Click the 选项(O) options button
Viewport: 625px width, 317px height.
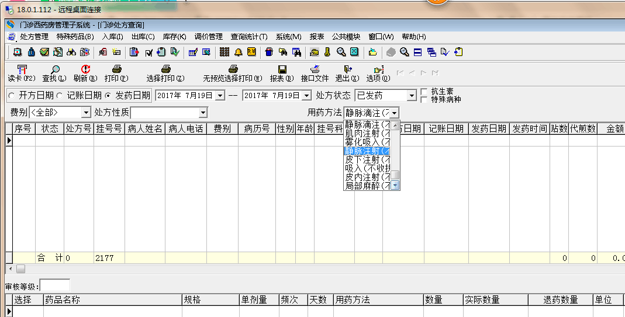pos(378,74)
